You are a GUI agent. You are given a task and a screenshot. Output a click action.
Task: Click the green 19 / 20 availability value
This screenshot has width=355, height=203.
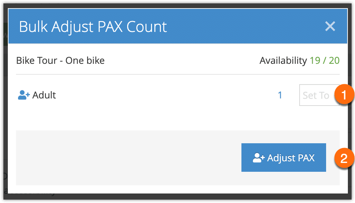(324, 60)
